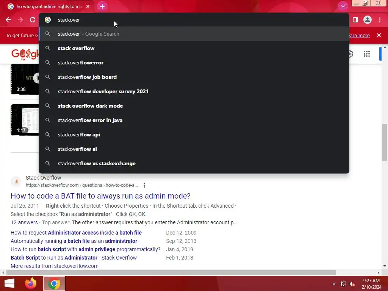This screenshot has width=388, height=291.
Task: Pick 'stackoverflow vs stackexchange' suggestion
Action: [x=194, y=163]
